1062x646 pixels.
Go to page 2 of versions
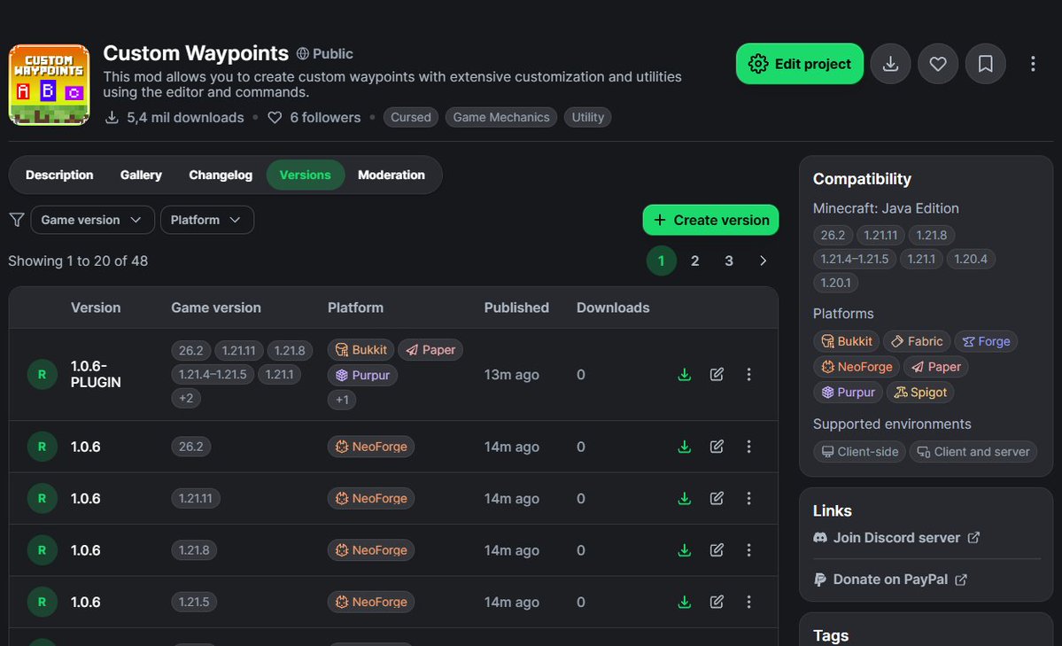point(695,261)
